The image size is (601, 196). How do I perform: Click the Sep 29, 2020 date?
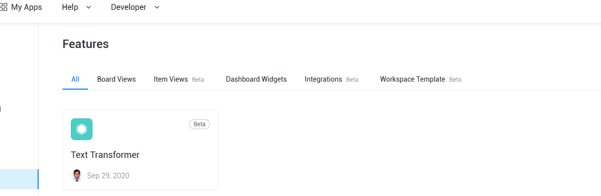[x=108, y=176]
